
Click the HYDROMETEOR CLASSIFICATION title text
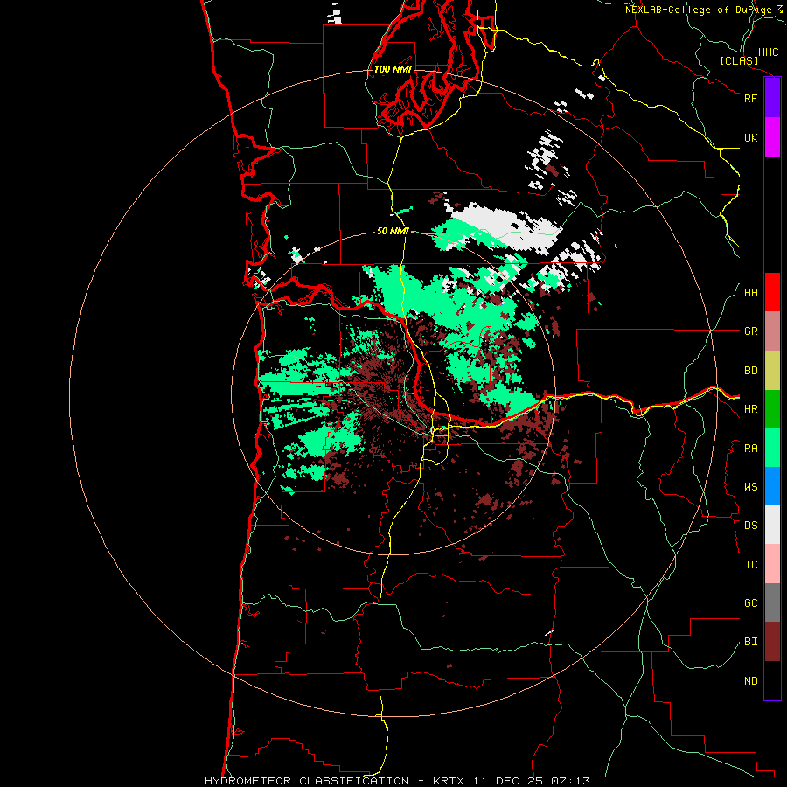[x=307, y=781]
